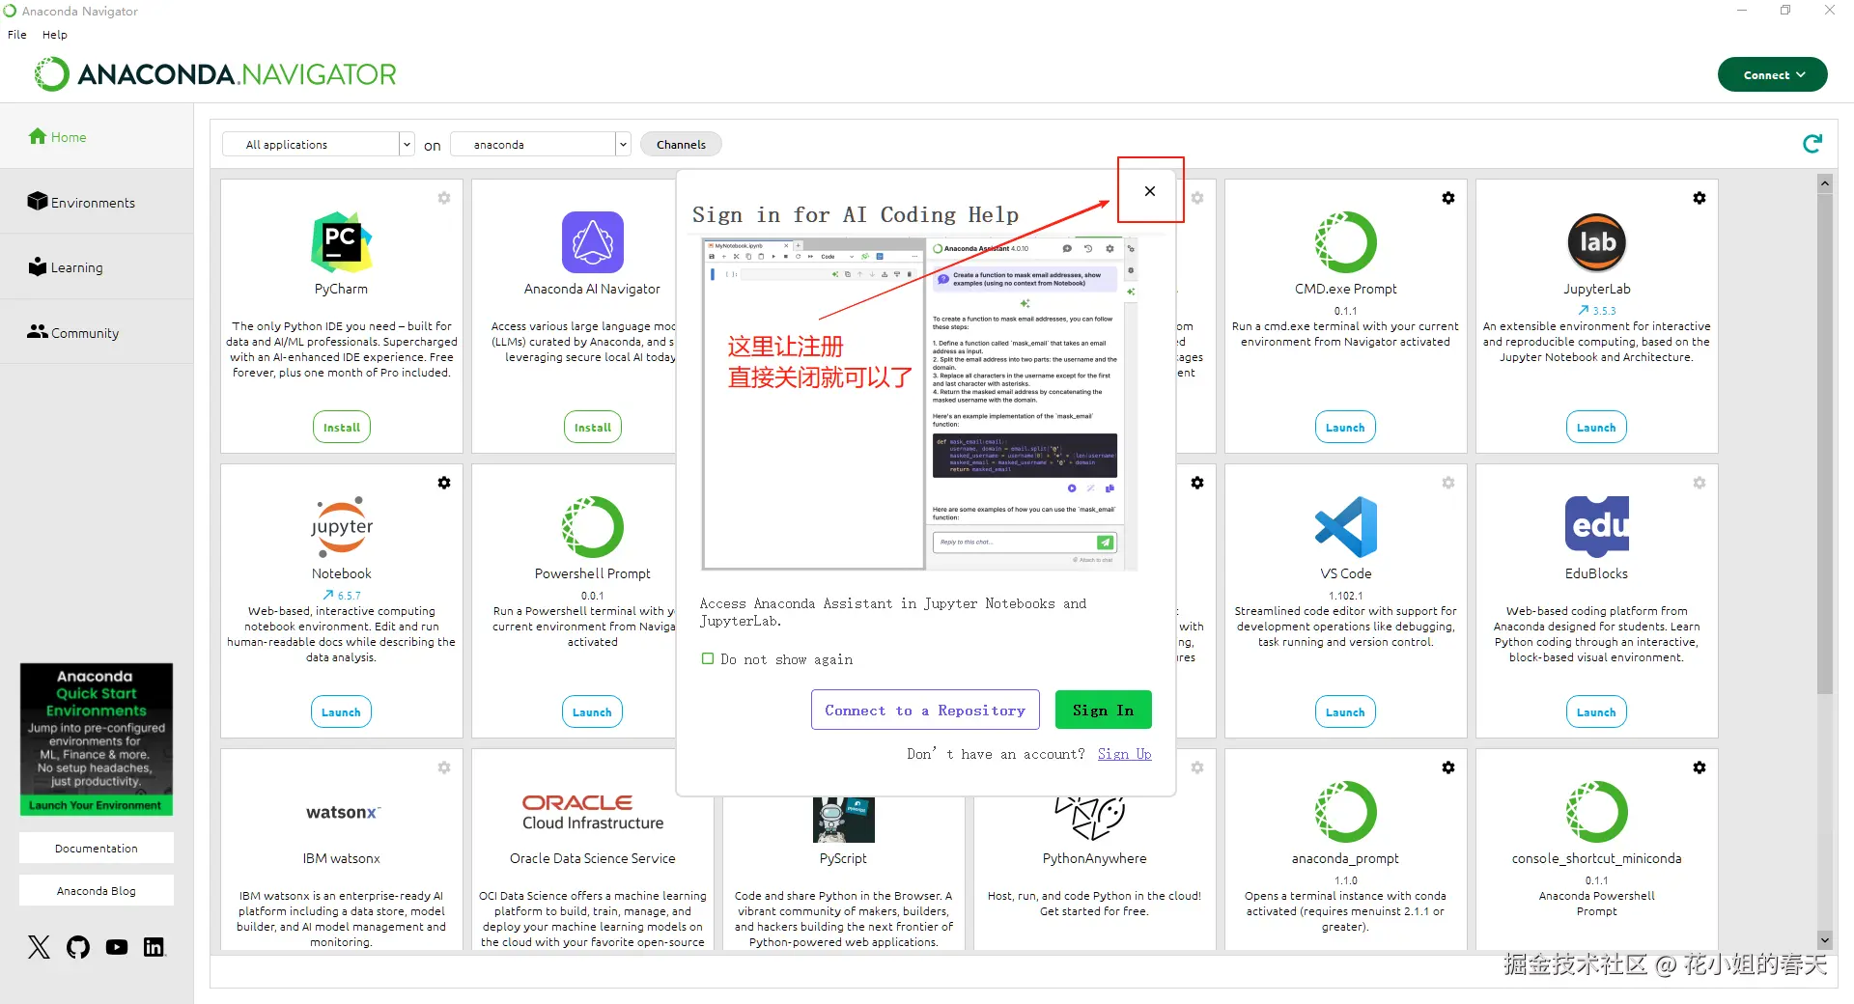Open settings gear for PyCharm card
Viewport: 1854px width, 1004px height.
[x=444, y=198]
